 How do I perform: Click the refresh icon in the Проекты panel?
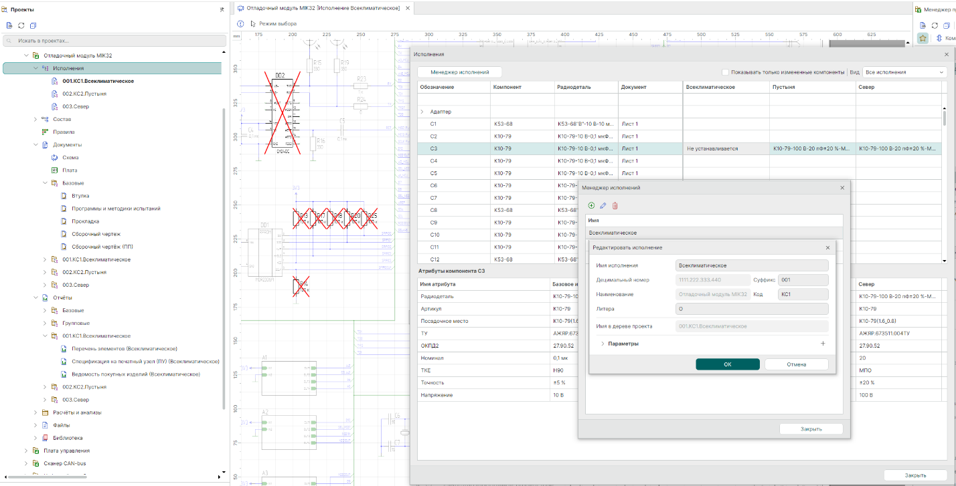click(x=21, y=25)
